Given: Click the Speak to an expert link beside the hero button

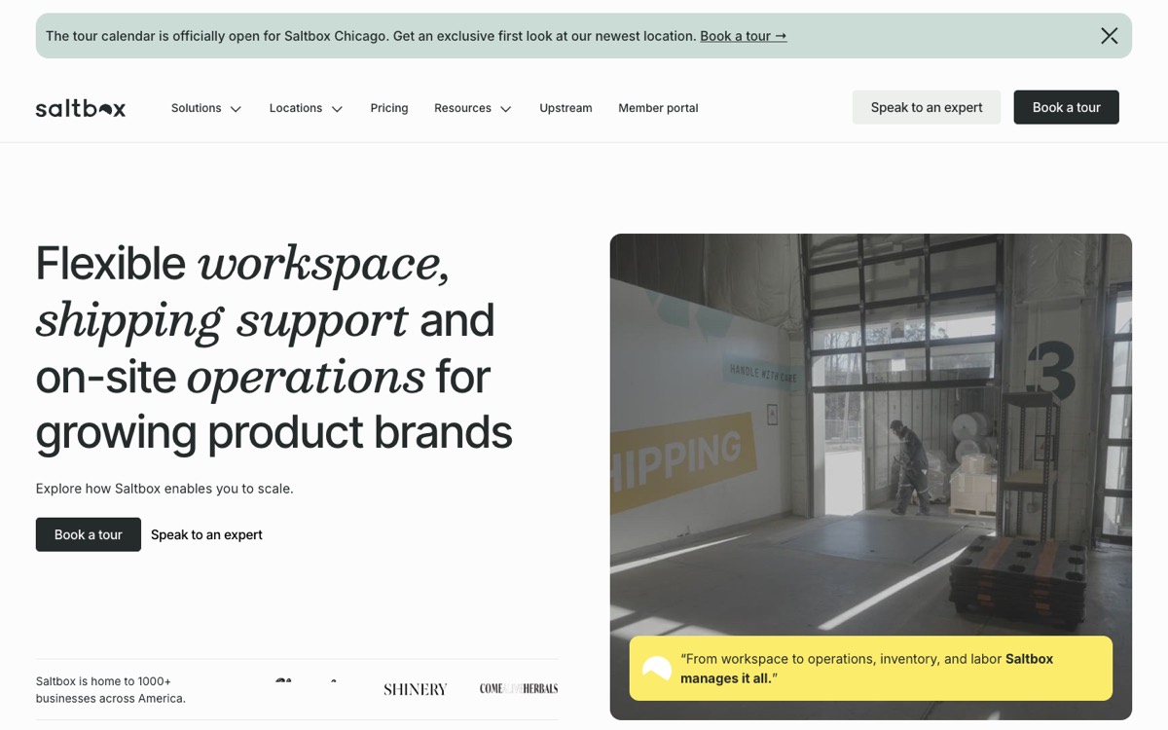Looking at the screenshot, I should tap(206, 534).
